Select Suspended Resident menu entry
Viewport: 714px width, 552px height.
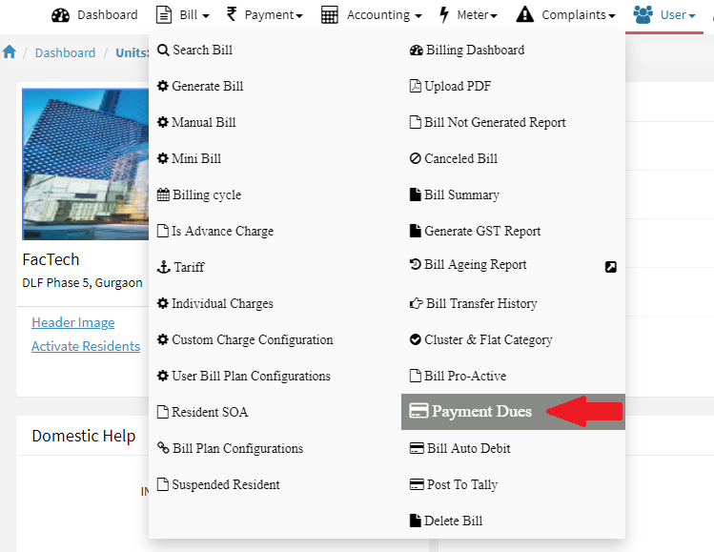[218, 484]
